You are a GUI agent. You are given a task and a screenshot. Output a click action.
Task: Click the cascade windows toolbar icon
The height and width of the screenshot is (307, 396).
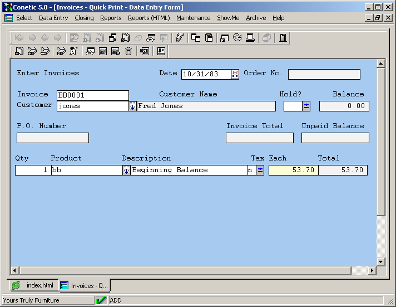point(196,38)
